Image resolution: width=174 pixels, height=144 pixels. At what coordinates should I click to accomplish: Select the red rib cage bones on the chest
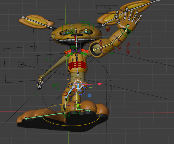(77, 65)
